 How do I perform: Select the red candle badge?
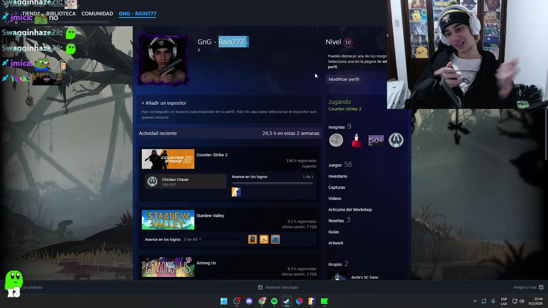(x=356, y=140)
